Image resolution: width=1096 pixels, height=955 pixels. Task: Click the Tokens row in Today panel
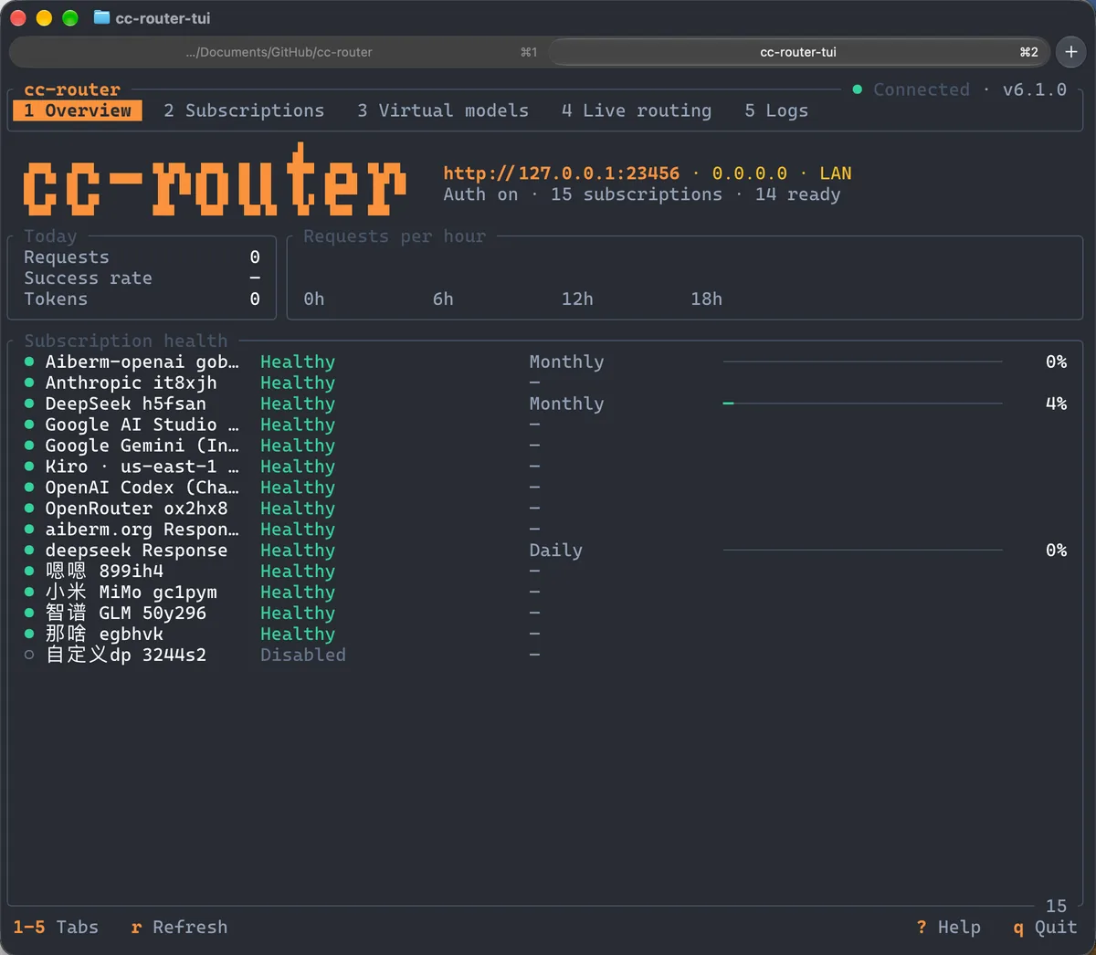142,299
